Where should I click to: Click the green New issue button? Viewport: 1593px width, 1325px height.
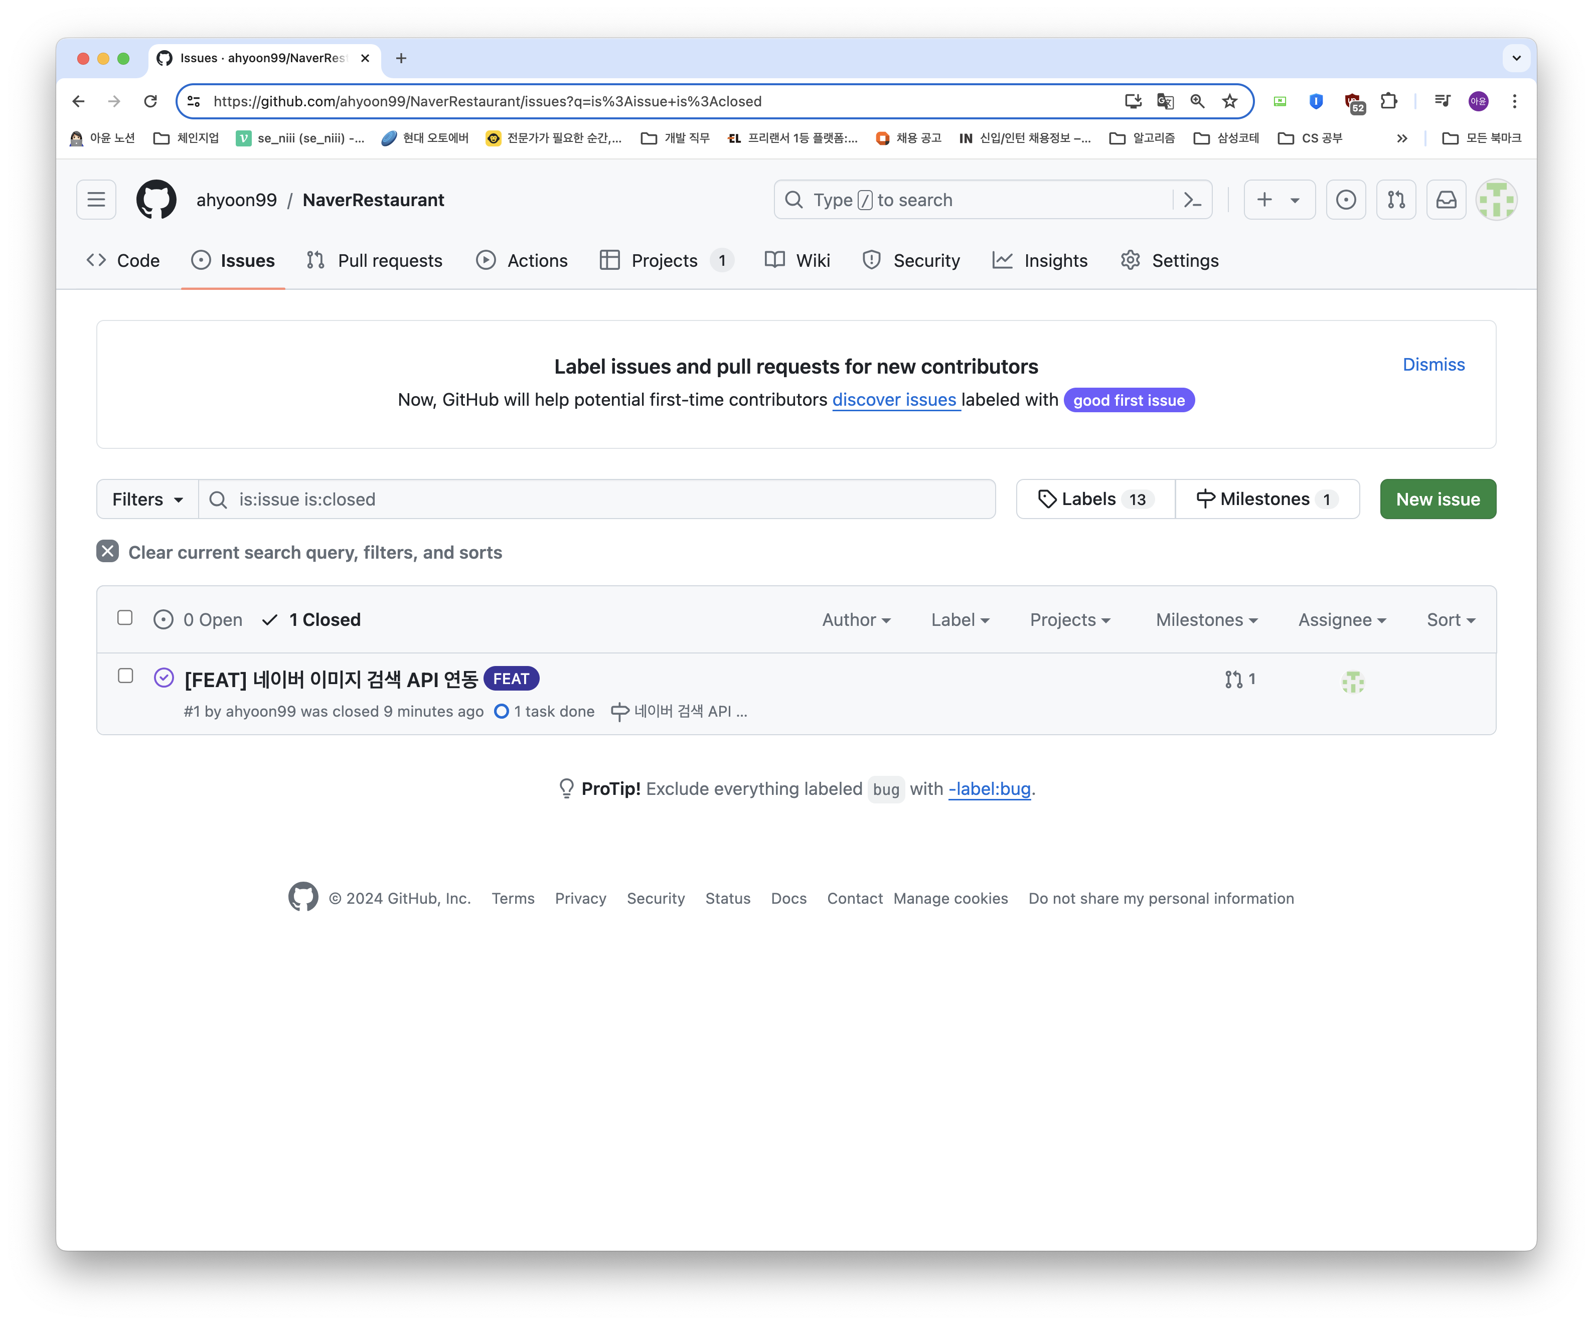click(x=1438, y=499)
